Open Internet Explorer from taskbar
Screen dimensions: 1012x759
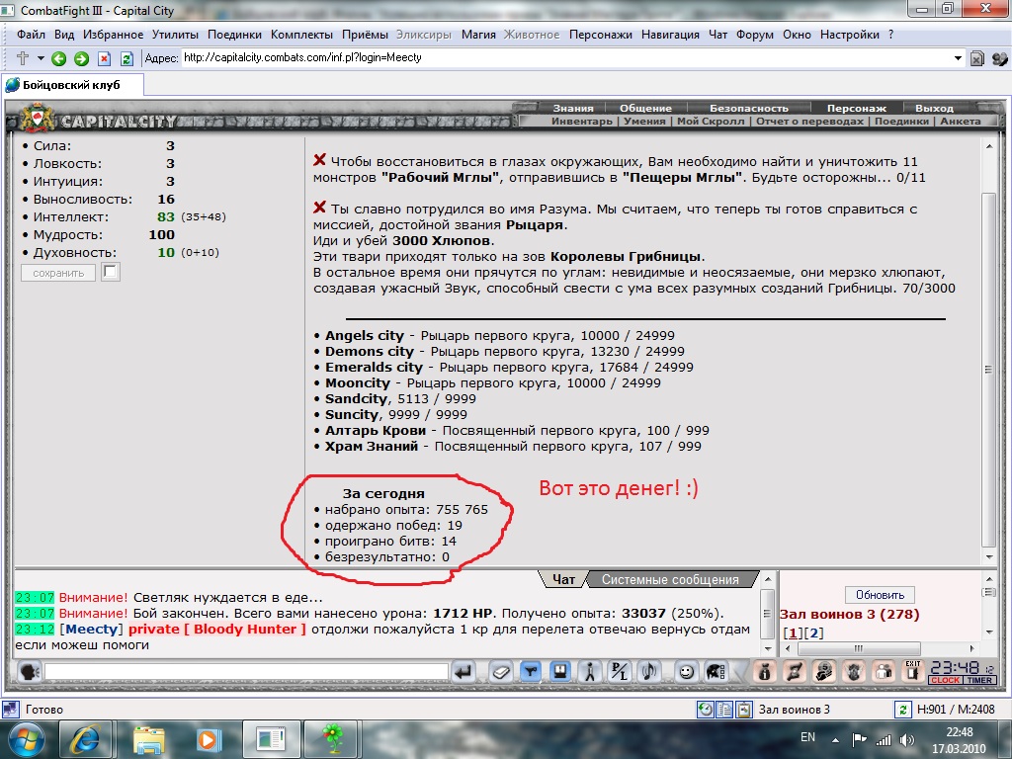pyautogui.click(x=86, y=739)
